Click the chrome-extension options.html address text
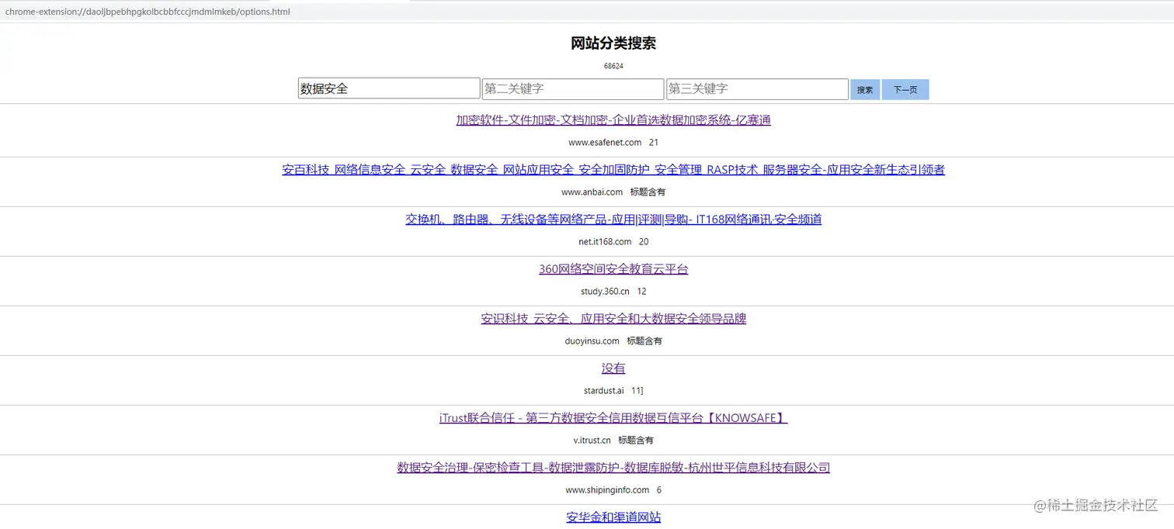This screenshot has width=1174, height=529. coord(148,12)
